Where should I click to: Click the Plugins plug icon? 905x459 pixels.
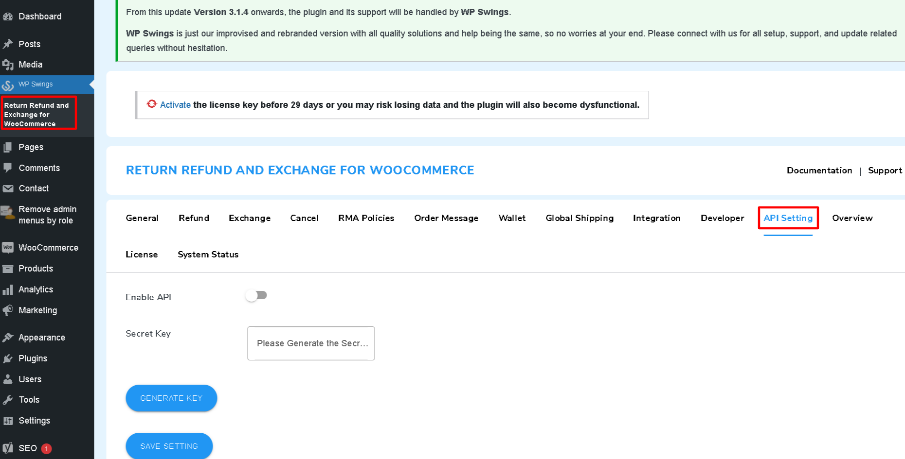point(8,358)
